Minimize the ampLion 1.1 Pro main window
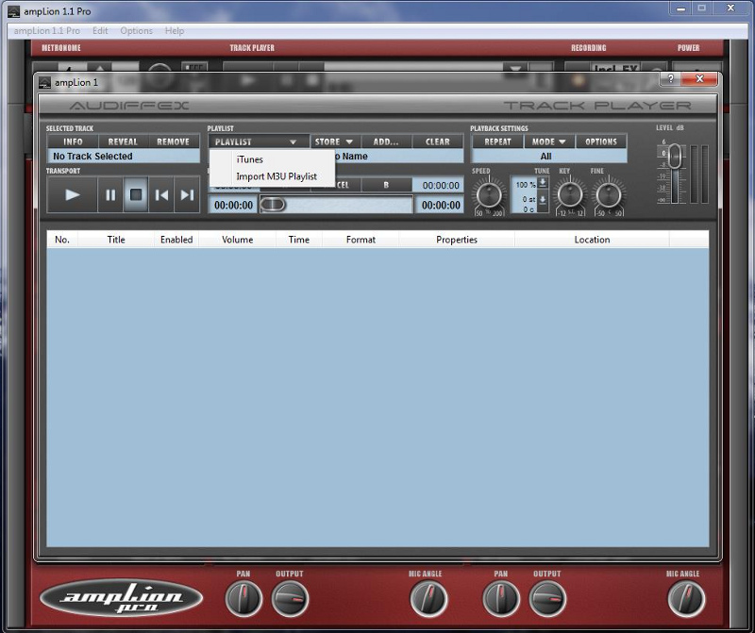 (680, 8)
